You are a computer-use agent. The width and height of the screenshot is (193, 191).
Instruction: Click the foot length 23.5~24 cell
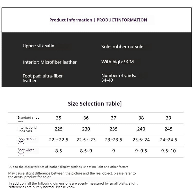pyautogui.click(x=141, y=140)
